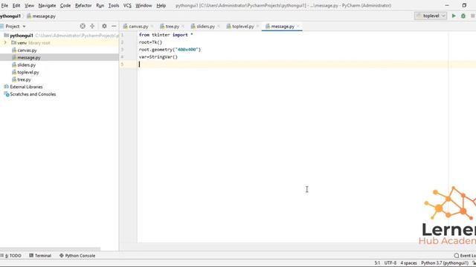476x267 pixels.
Task: Change 4 spaces indent setting
Action: [408, 263]
